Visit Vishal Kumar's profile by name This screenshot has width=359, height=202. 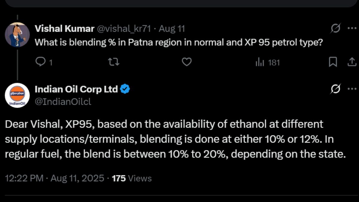click(x=65, y=29)
